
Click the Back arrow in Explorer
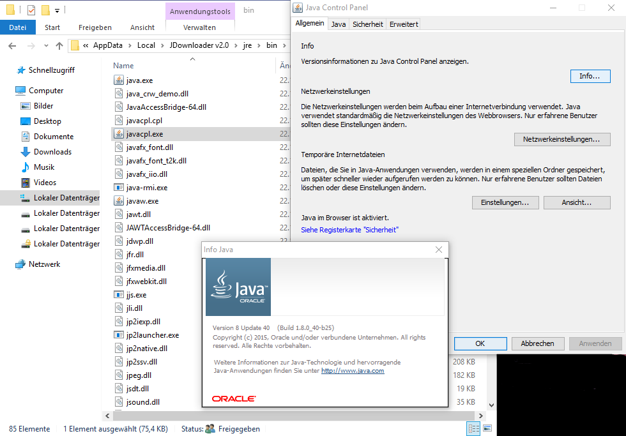(x=12, y=46)
